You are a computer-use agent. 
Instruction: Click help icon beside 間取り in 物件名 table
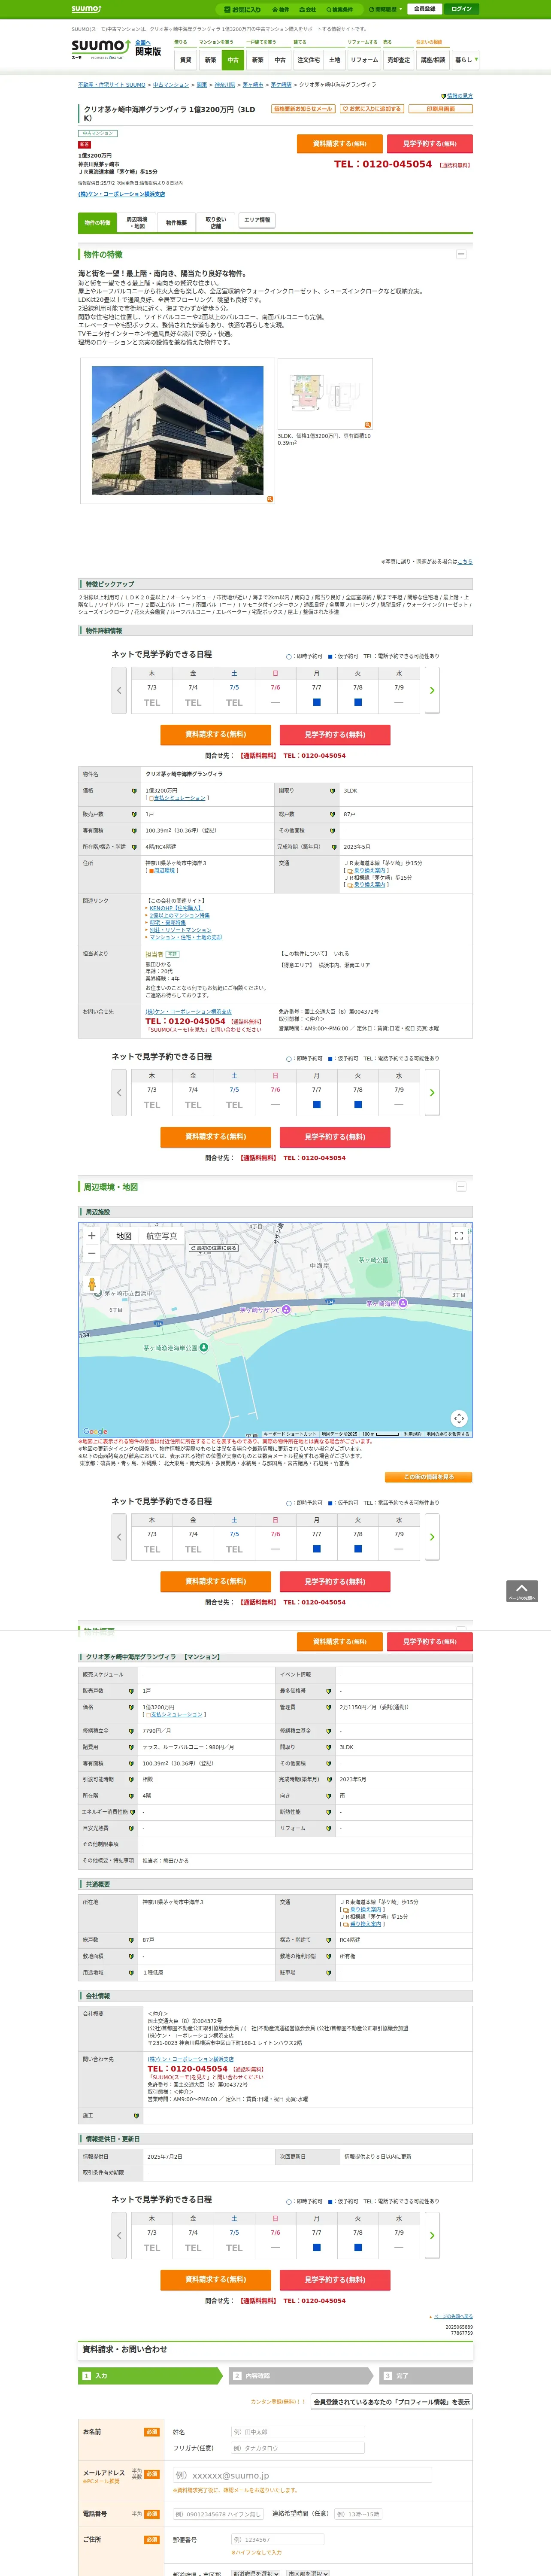[332, 791]
